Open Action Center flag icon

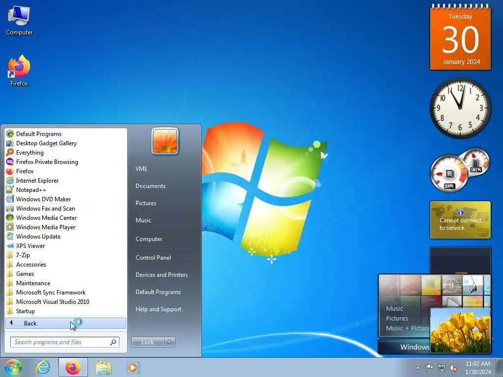429,367
